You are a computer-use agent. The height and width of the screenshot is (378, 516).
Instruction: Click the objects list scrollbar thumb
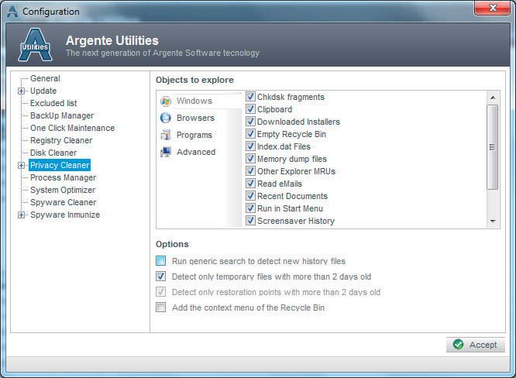(x=493, y=147)
